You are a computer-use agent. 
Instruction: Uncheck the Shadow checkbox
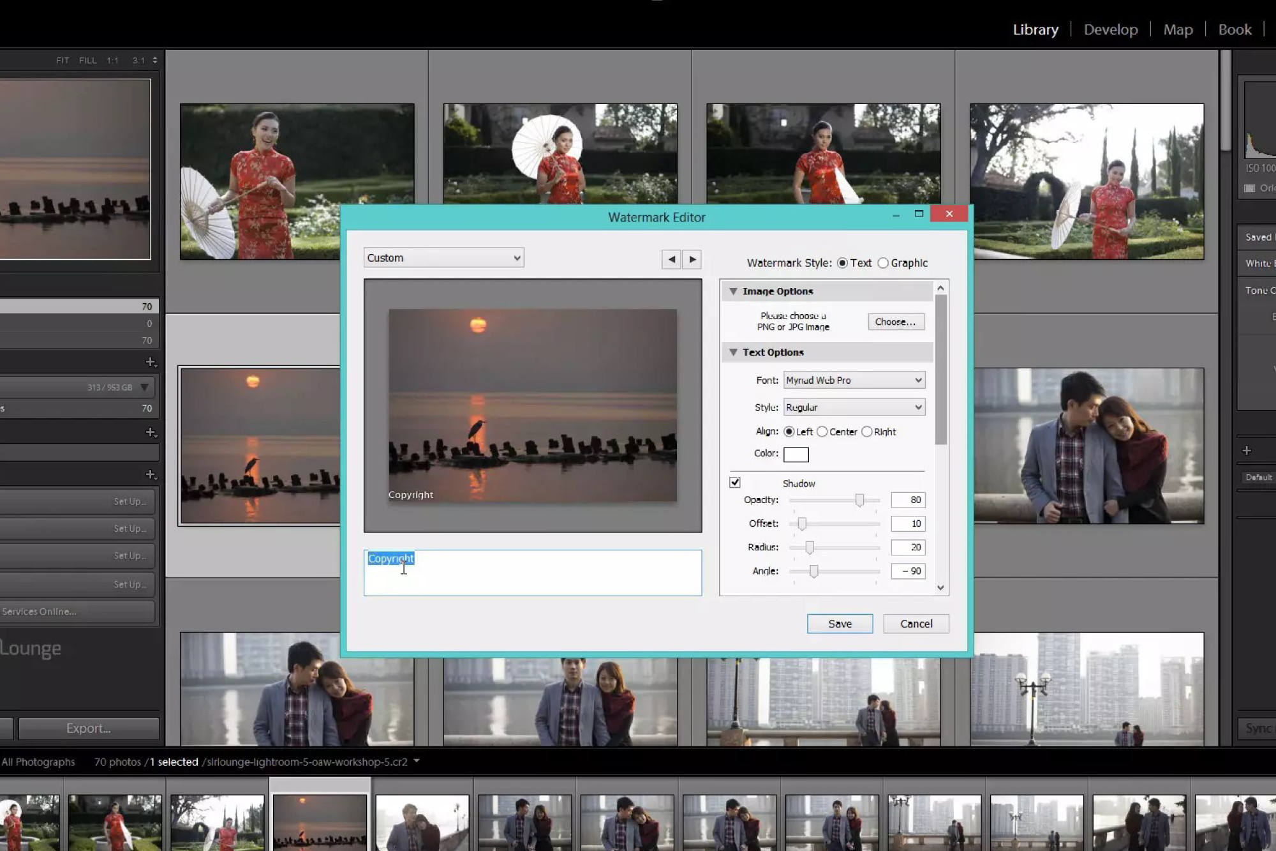point(734,482)
